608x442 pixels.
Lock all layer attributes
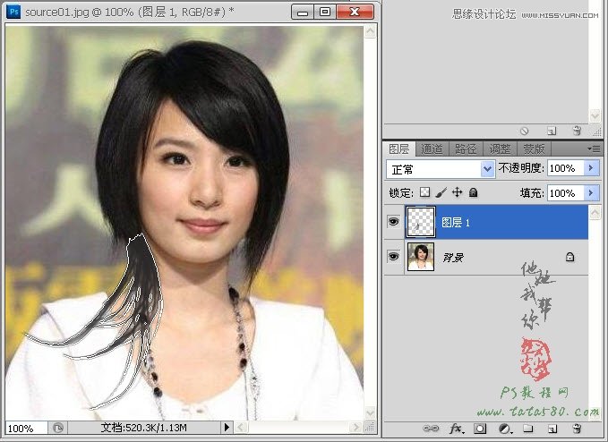473,192
